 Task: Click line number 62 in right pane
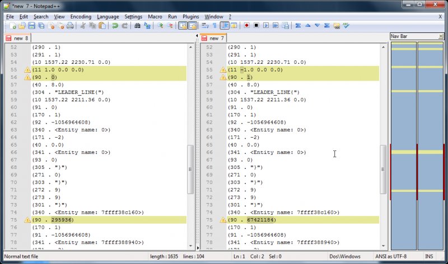(209, 122)
